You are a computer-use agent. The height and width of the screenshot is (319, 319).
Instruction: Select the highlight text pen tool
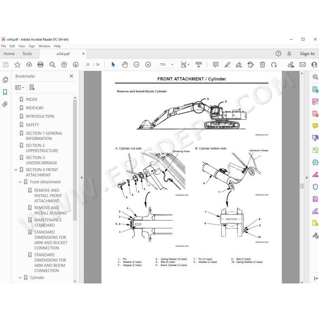coord(227,65)
